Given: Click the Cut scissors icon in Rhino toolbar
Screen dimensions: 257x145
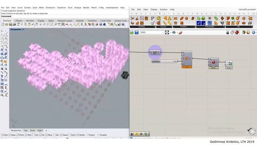Looking at the screenshot, I should pos(22,24).
